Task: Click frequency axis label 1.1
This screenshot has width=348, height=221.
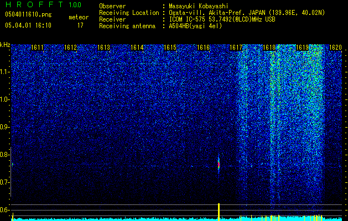Action: [x=5, y=72]
